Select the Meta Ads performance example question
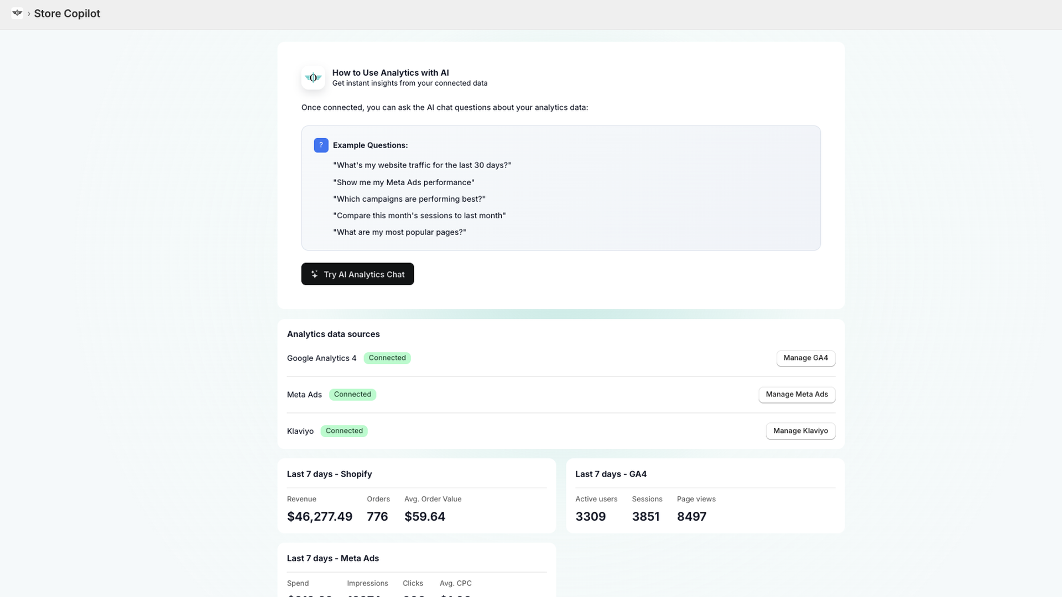The image size is (1062, 597). pos(403,182)
